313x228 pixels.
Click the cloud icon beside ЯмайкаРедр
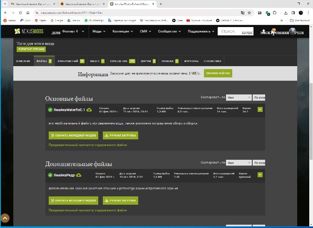79,175
